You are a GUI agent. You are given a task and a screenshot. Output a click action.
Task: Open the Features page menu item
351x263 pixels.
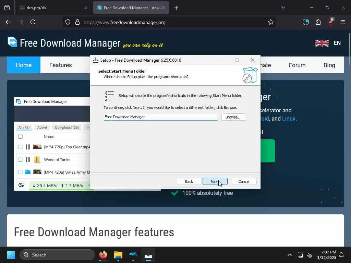(60, 65)
